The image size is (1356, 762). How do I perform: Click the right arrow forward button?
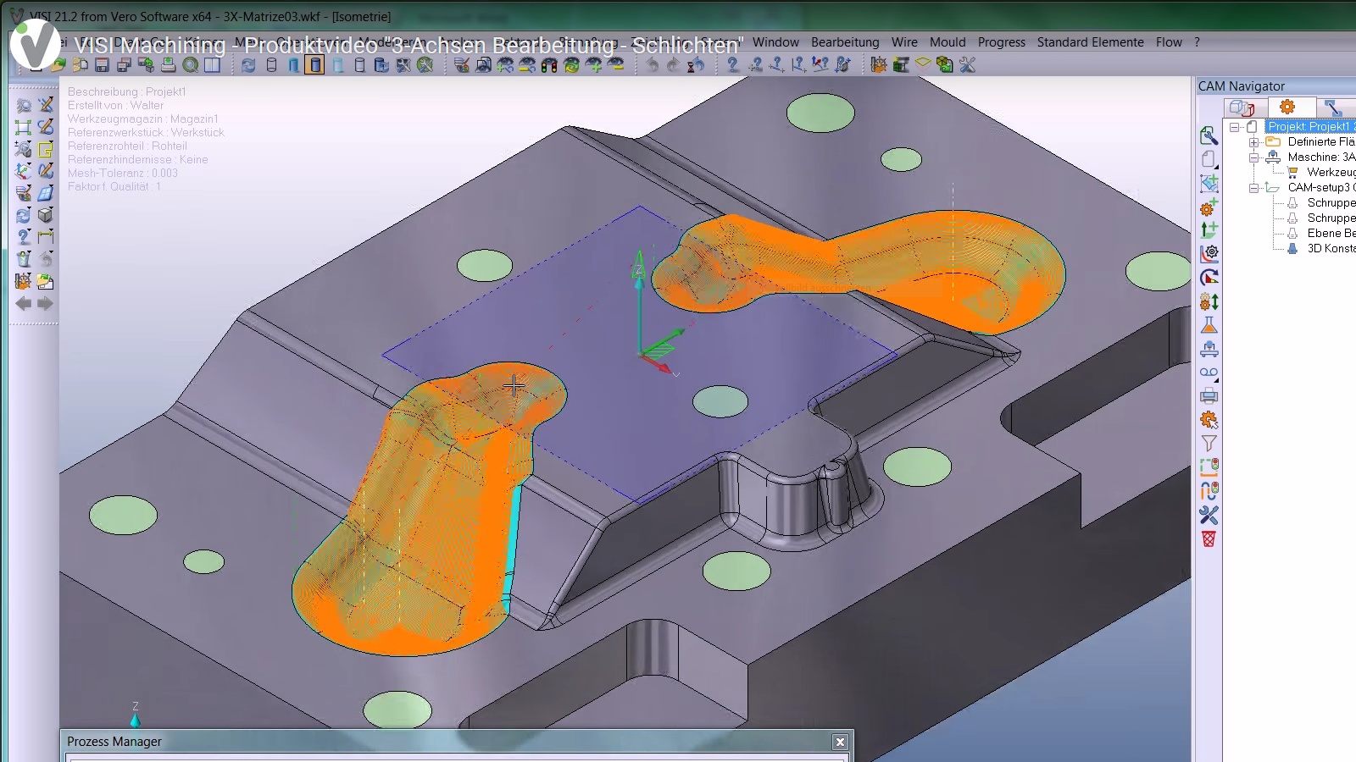[46, 303]
